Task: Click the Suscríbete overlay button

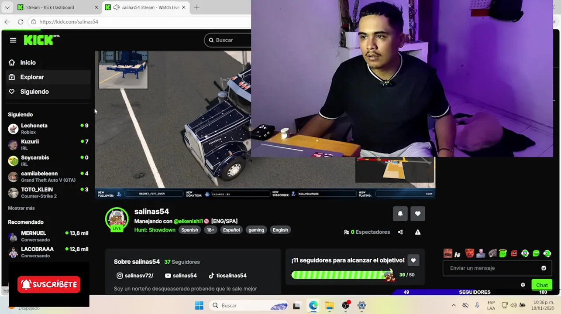Action: (x=49, y=284)
